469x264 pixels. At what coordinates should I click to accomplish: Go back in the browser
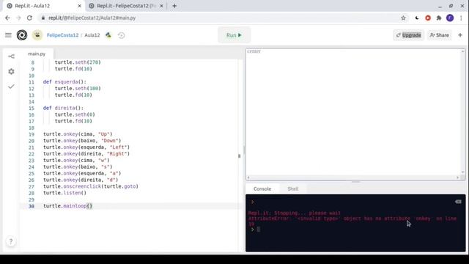click(7, 18)
